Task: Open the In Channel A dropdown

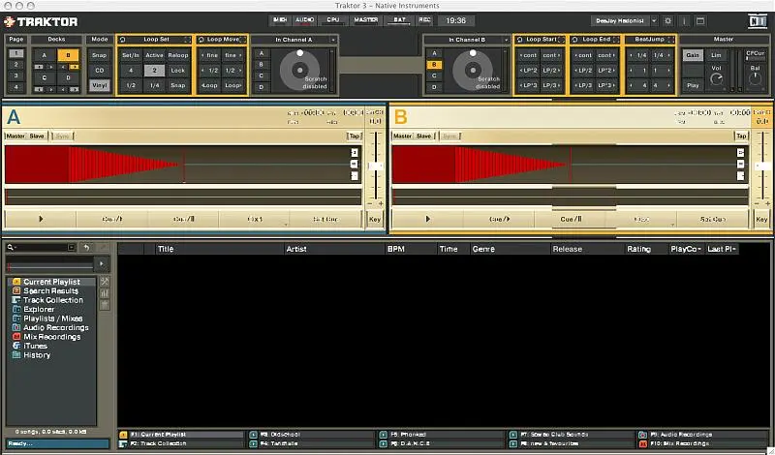Action: click(298, 39)
